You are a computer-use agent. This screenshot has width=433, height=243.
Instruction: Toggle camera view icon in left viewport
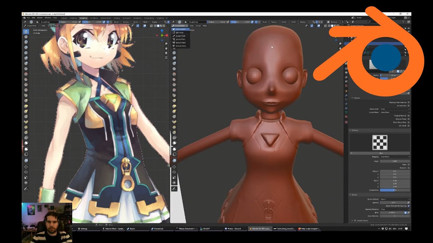166,53
